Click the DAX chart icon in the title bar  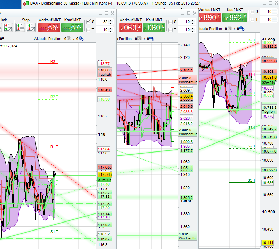point(25,3)
